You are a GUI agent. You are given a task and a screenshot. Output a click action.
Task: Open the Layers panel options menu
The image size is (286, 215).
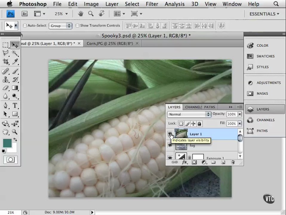[x=240, y=107]
